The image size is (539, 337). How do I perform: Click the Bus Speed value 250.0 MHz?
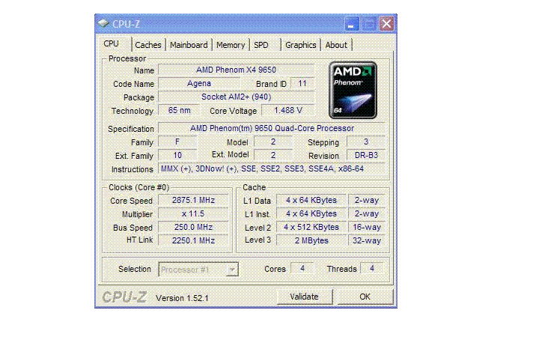coord(193,227)
